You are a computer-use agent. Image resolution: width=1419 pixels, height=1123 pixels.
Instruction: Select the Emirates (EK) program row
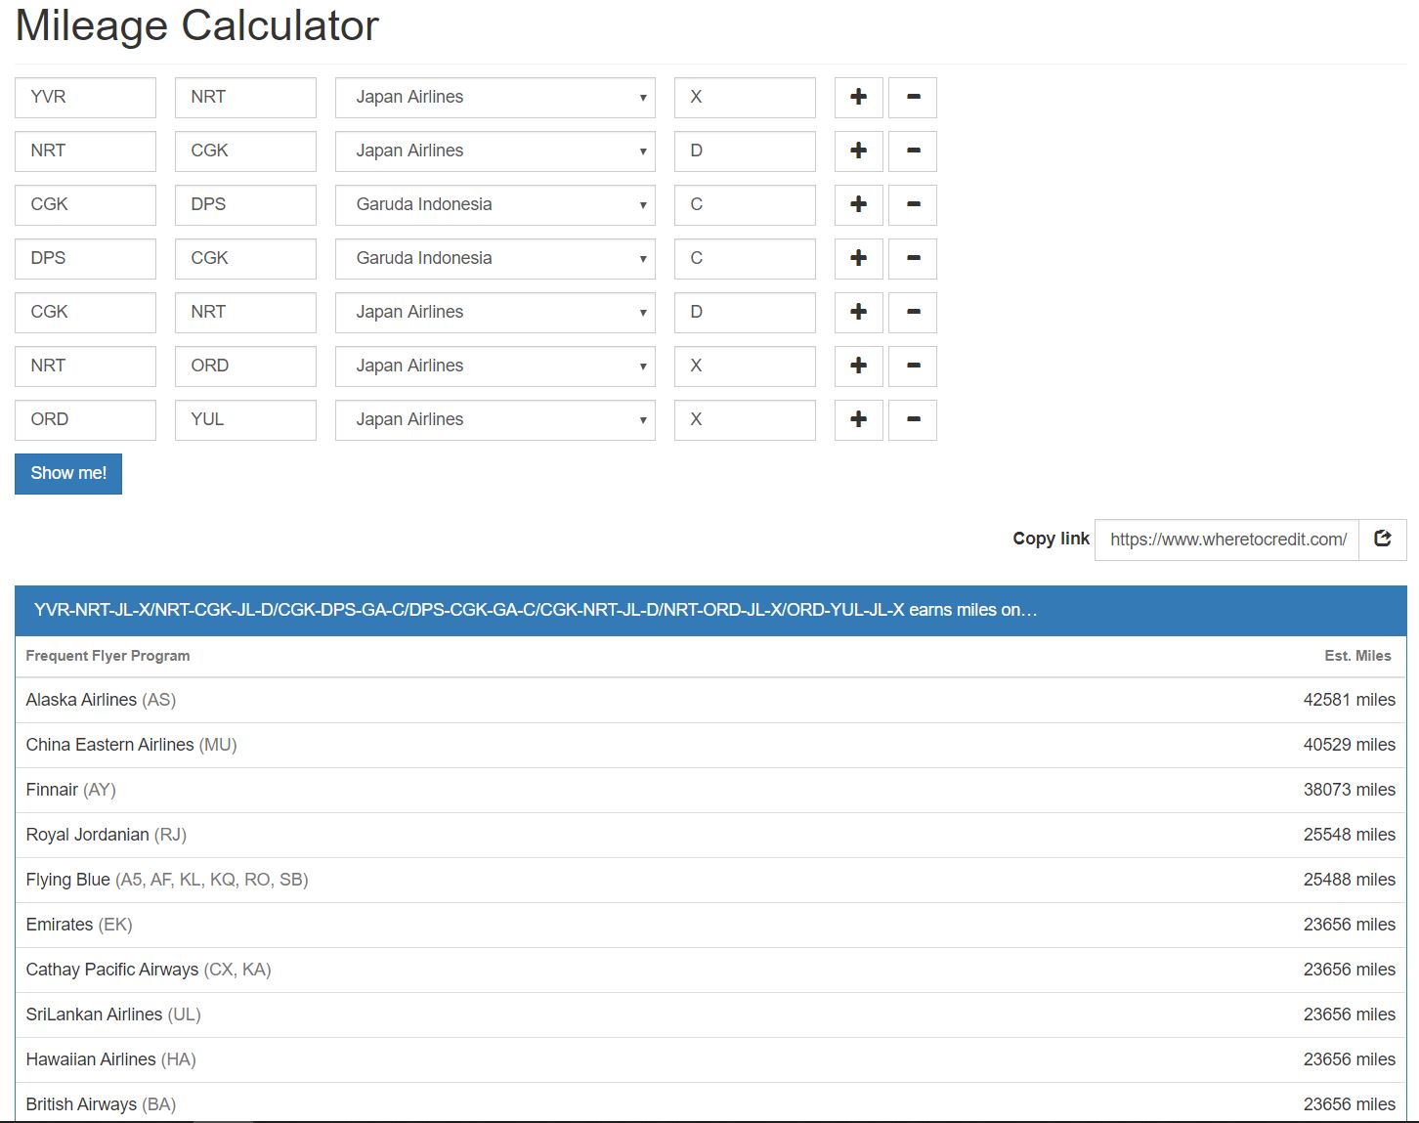pyautogui.click(x=710, y=926)
